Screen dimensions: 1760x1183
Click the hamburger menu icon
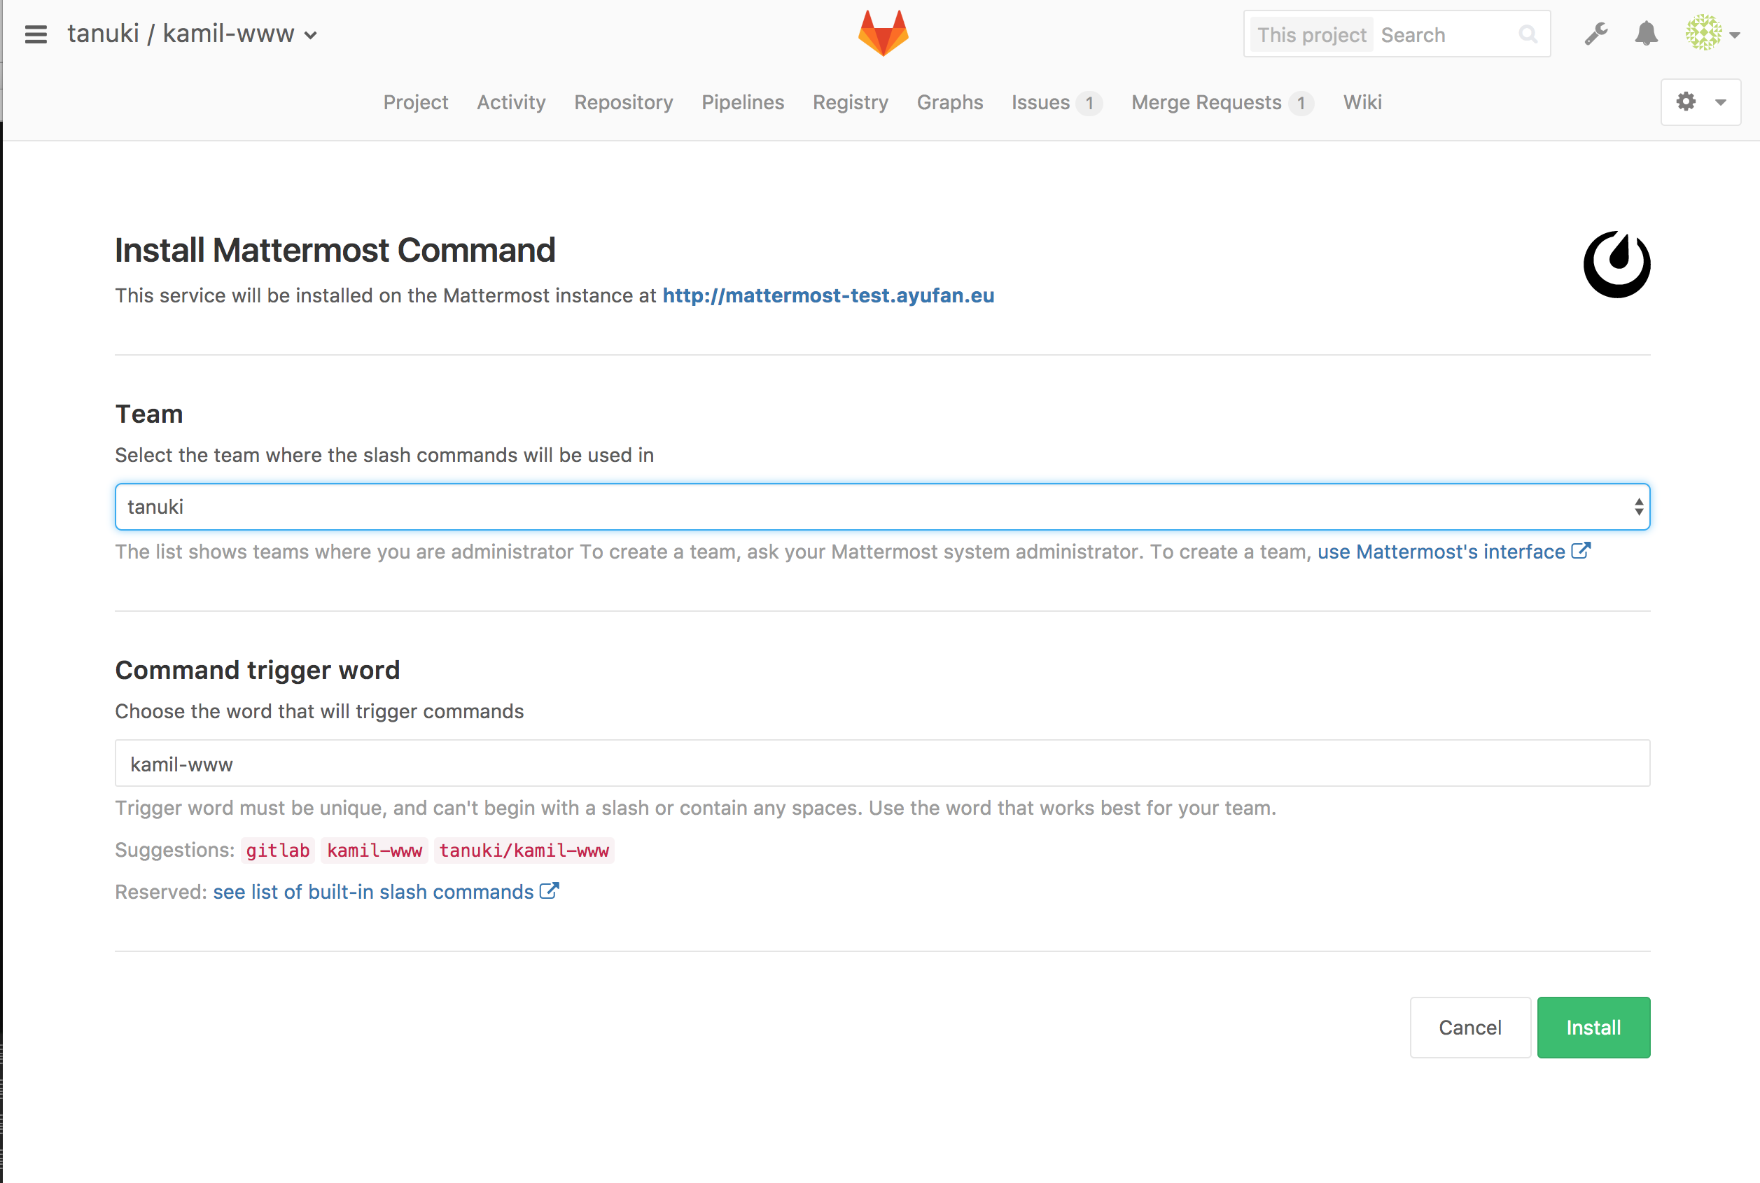click(x=36, y=34)
